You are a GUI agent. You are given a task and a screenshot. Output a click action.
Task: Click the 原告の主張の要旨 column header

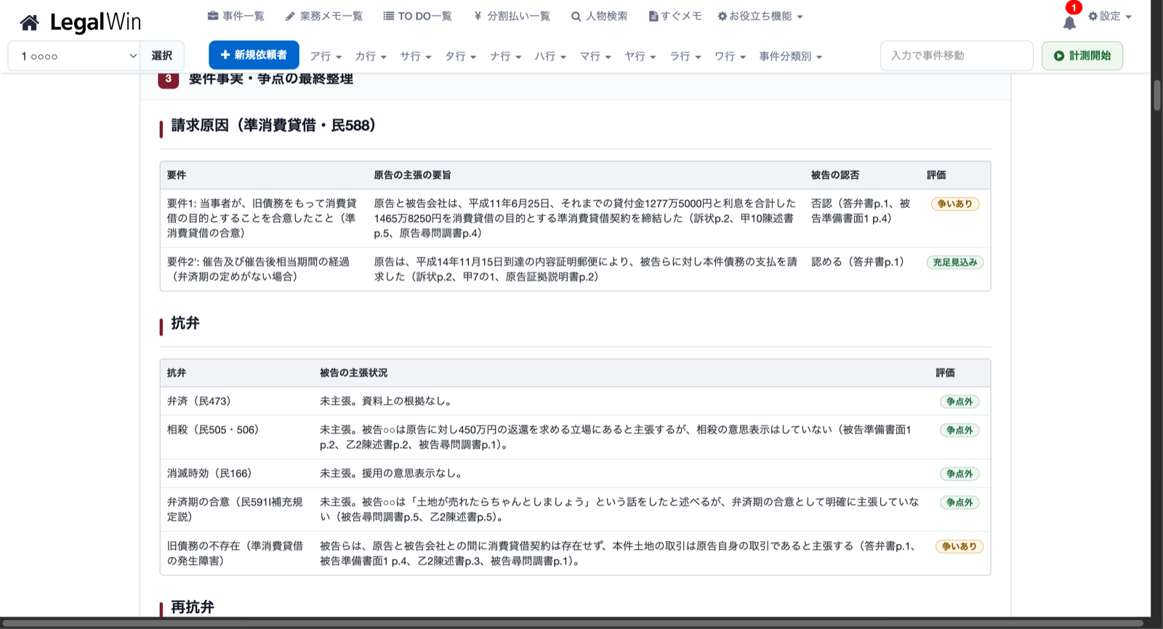(412, 175)
